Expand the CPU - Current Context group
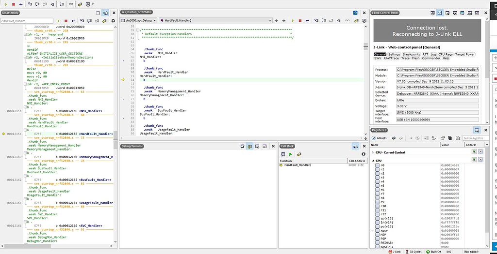This screenshot has width=497, height=254. (x=373, y=152)
